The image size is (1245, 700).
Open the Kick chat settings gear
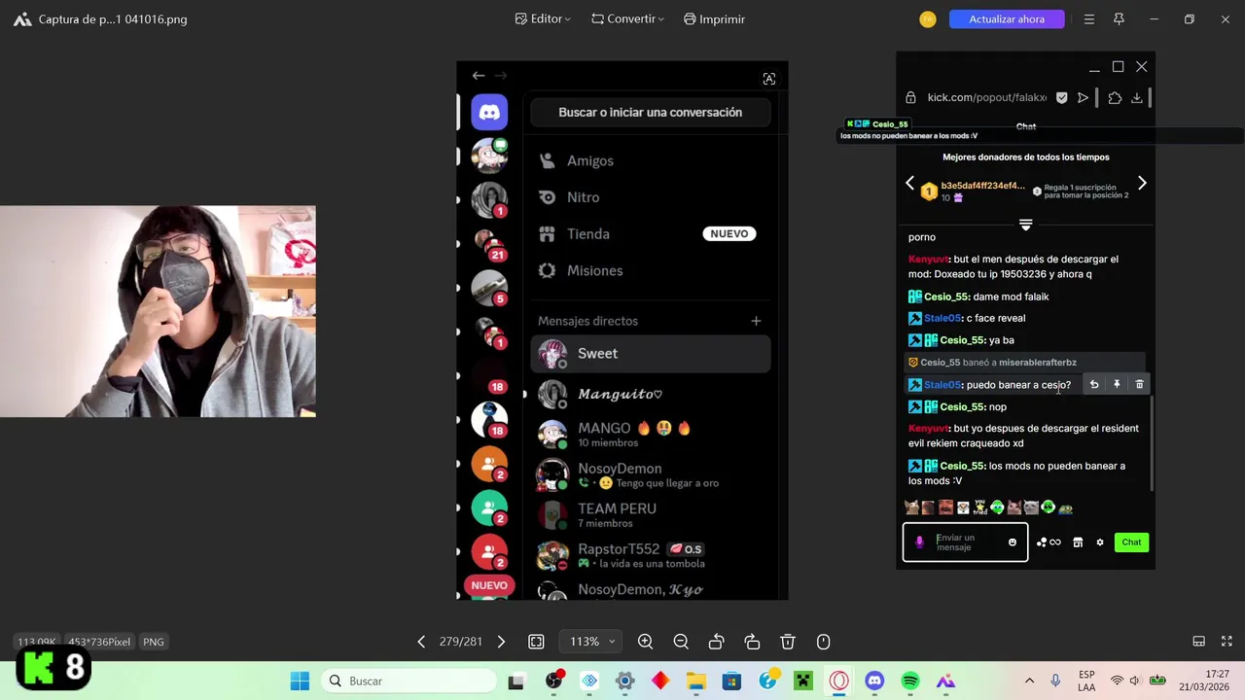pos(1100,542)
